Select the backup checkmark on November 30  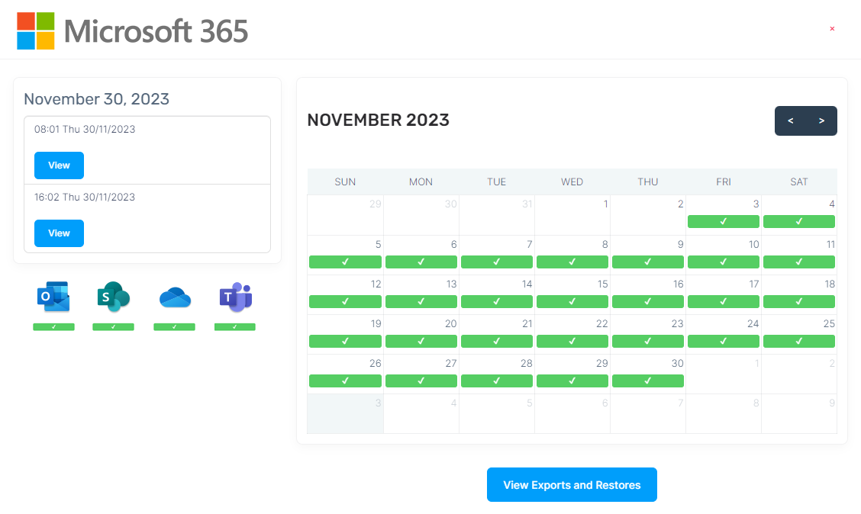(x=648, y=381)
